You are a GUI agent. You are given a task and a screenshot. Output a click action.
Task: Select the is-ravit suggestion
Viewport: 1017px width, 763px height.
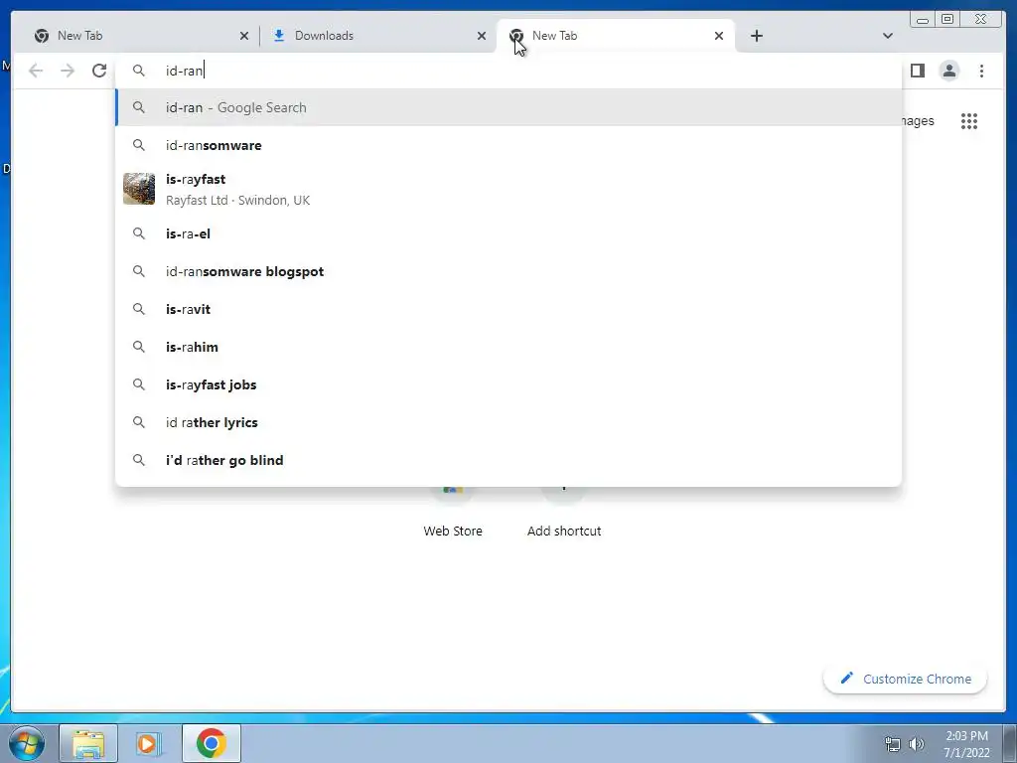coord(508,309)
